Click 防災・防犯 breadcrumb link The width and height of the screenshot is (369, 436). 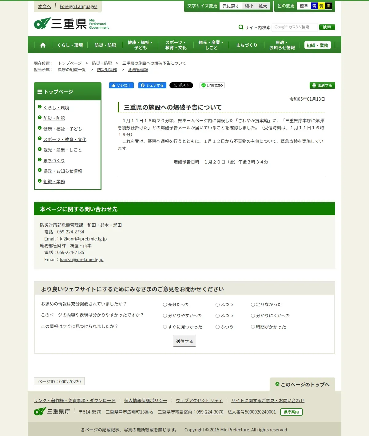(x=102, y=63)
